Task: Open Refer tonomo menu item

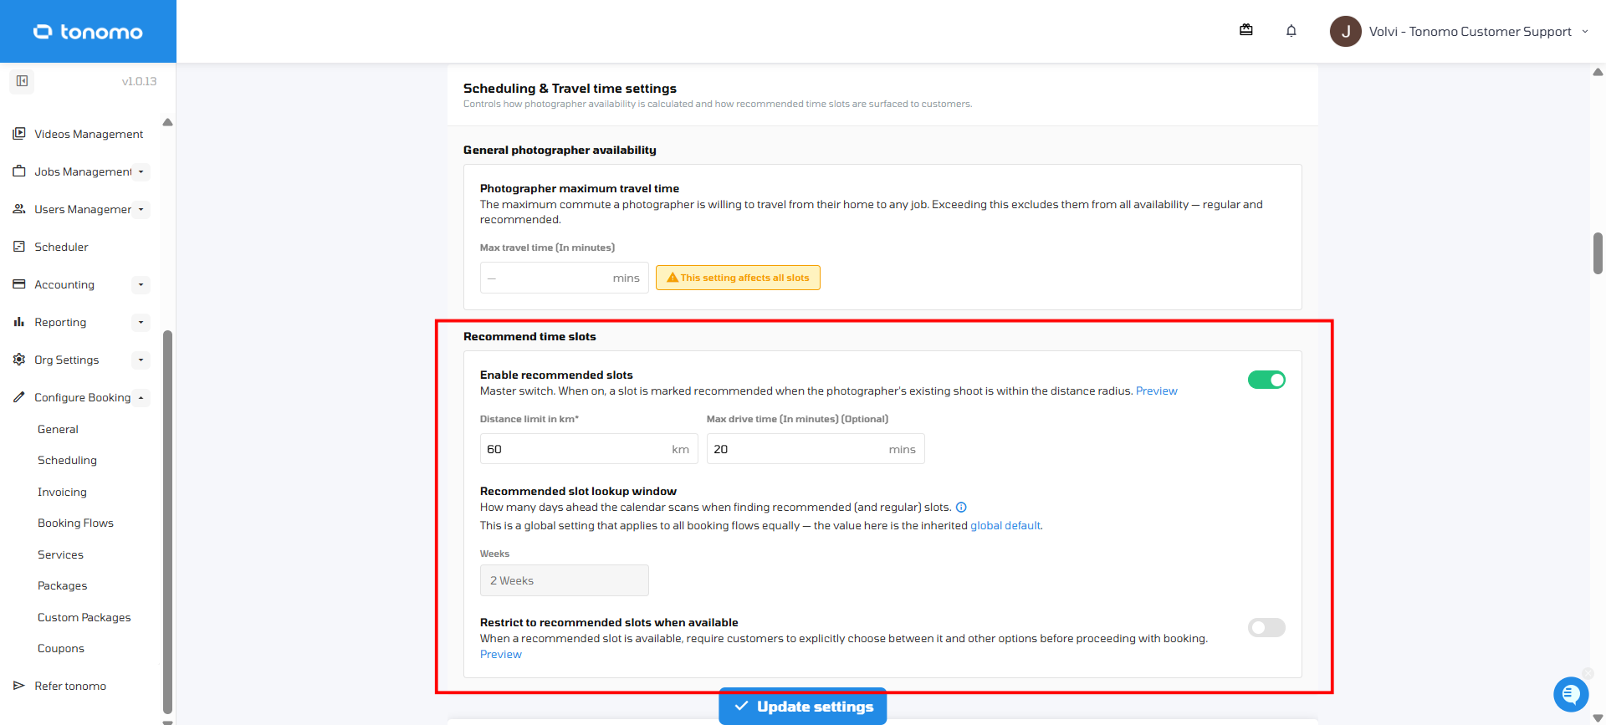Action: pos(70,686)
